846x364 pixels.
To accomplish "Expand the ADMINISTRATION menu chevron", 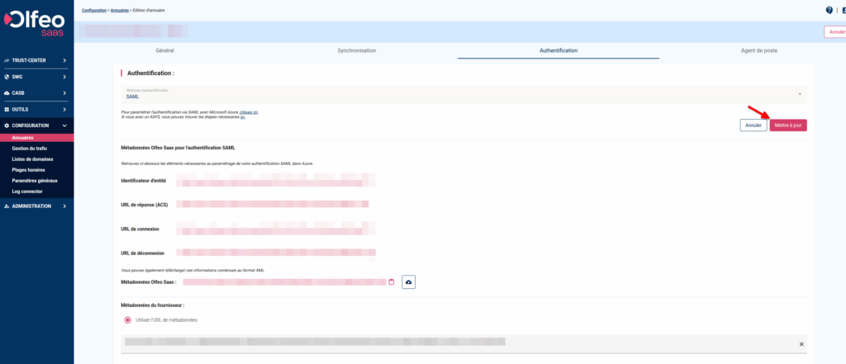I will (x=64, y=206).
